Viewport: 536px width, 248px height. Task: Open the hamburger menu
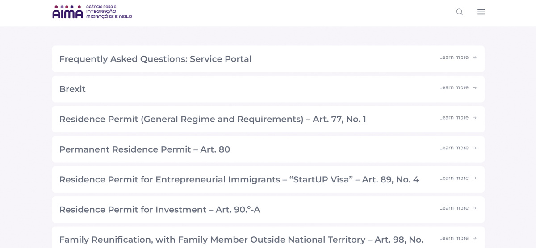481,12
